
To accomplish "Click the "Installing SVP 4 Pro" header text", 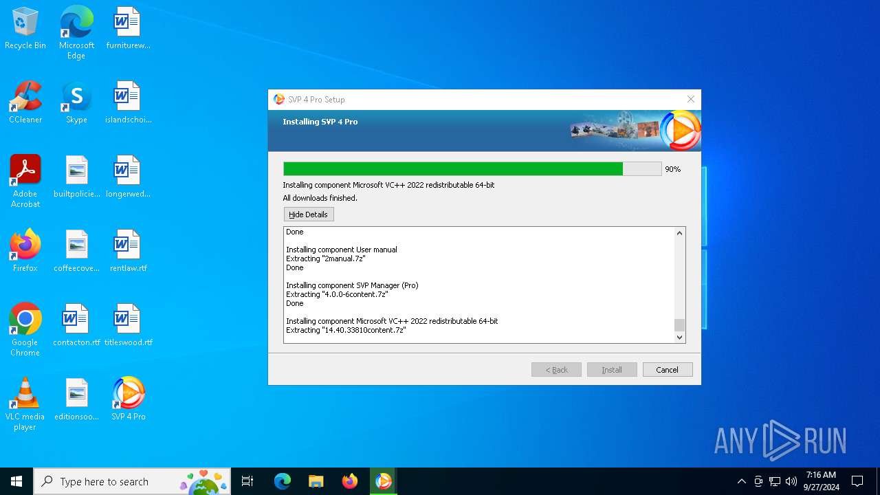I will point(320,122).
